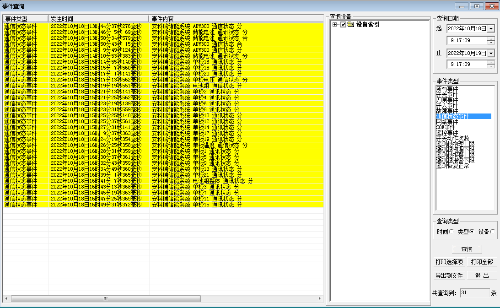The height and width of the screenshot is (308, 500).
Task: Expand the 设备索引 tree node
Action: [x=334, y=25]
